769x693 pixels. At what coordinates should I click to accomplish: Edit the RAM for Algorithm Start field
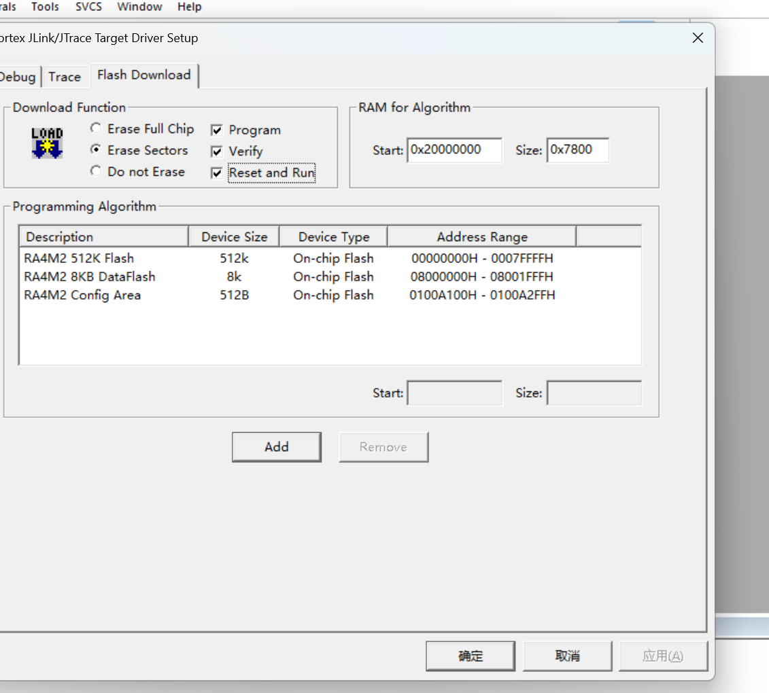click(454, 150)
